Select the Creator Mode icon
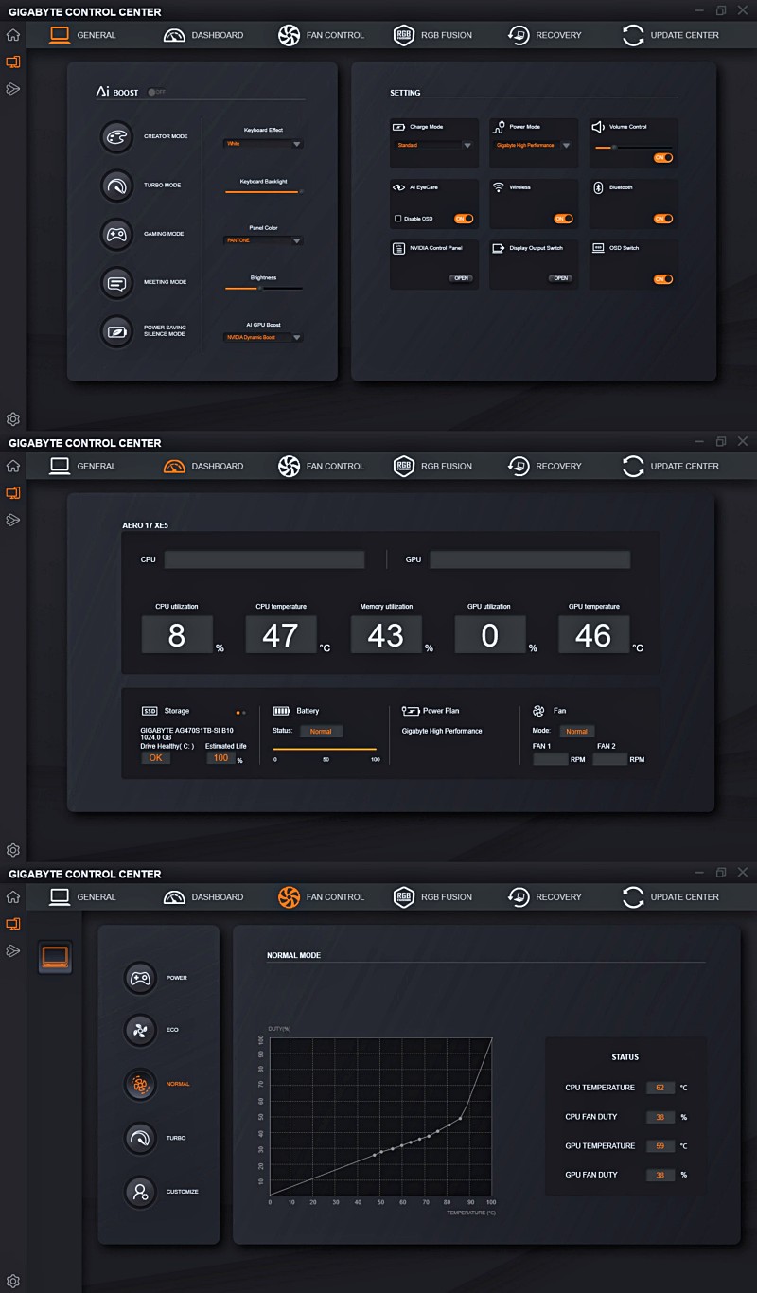Viewport: 757px width, 1293px height. (116, 137)
